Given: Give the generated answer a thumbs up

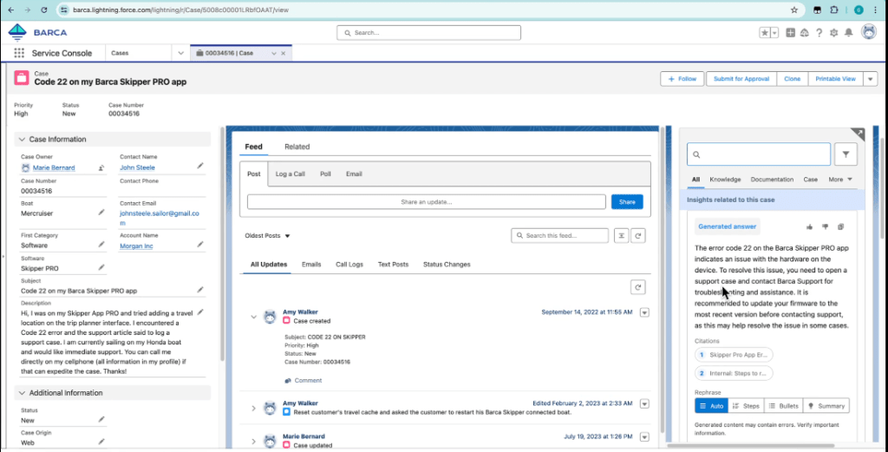Looking at the screenshot, I should (810, 226).
